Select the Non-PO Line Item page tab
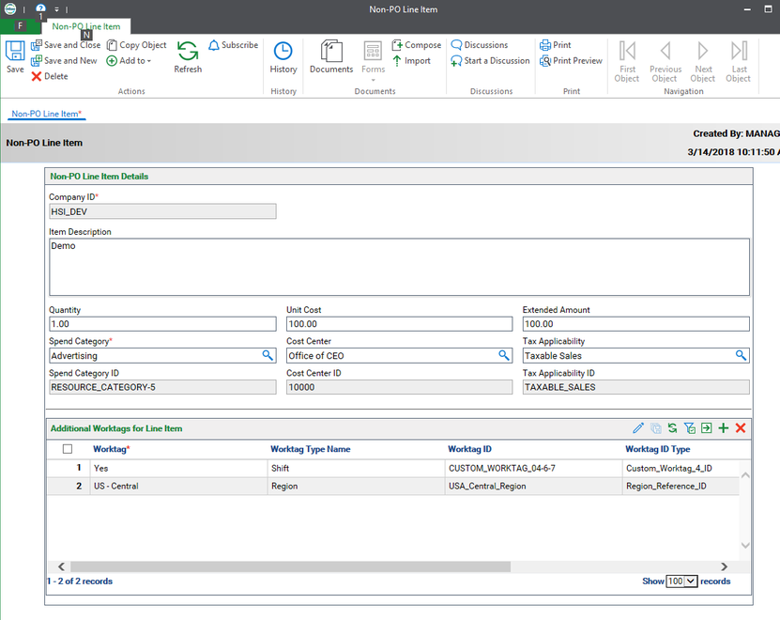The width and height of the screenshot is (780, 620). pyautogui.click(x=46, y=113)
